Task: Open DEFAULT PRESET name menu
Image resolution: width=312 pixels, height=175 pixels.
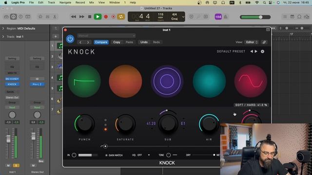Action: pyautogui.click(x=231, y=52)
